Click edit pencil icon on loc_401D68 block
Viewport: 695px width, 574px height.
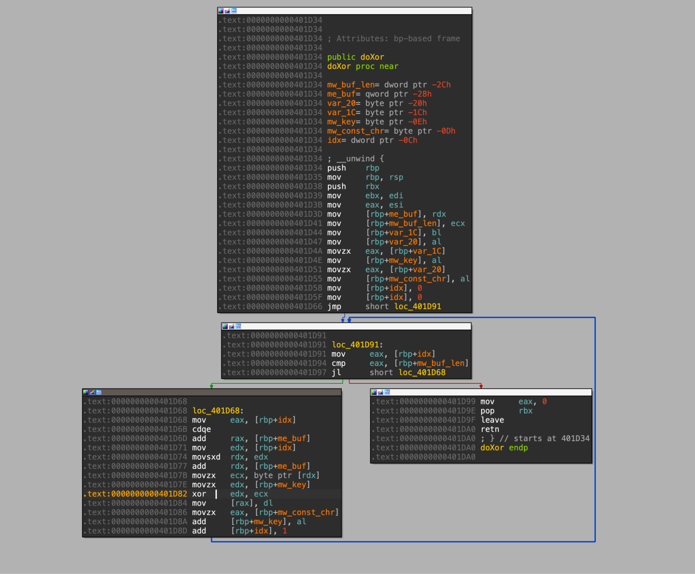click(x=92, y=392)
